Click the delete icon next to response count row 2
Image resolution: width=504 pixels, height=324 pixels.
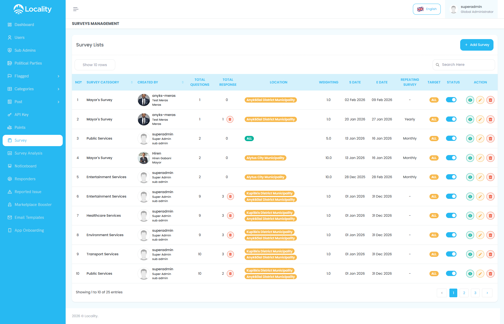pyautogui.click(x=230, y=119)
